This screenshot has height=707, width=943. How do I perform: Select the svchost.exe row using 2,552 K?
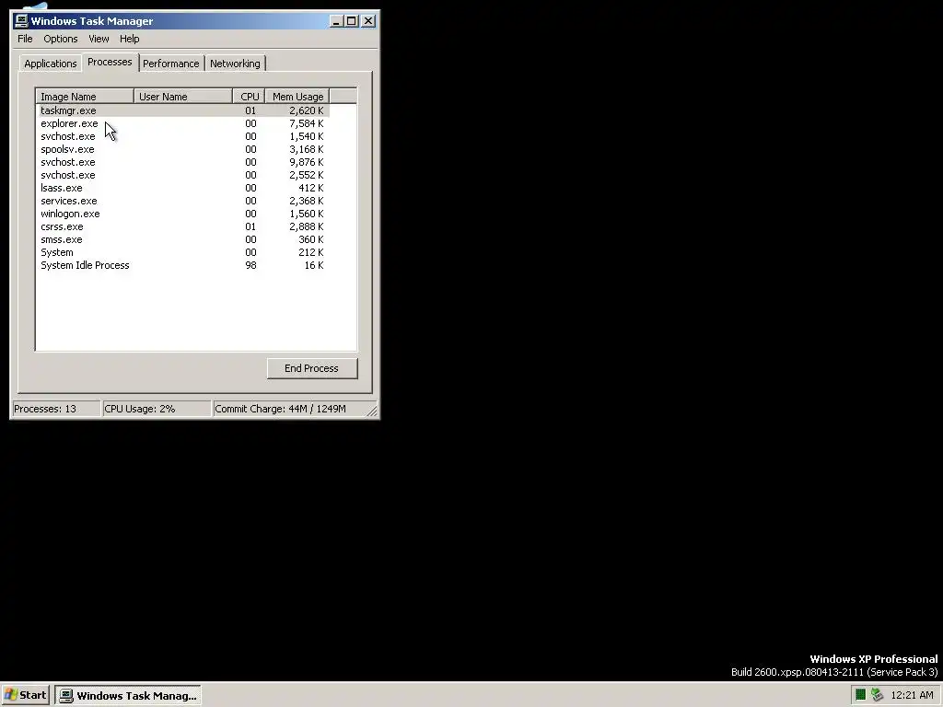tap(183, 175)
